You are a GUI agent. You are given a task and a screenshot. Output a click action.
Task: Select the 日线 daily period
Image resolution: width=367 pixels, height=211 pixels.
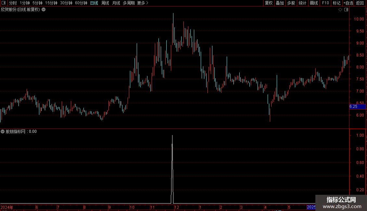[x=94, y=3]
